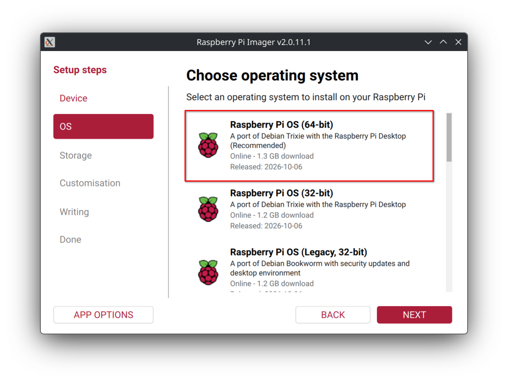Click the 'Setup steps' heading
Viewport: 508px width, 382px height.
point(80,70)
